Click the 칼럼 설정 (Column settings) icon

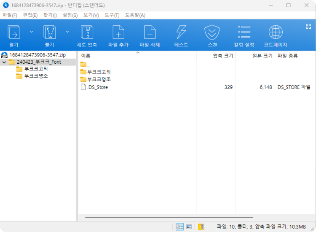coord(244,32)
